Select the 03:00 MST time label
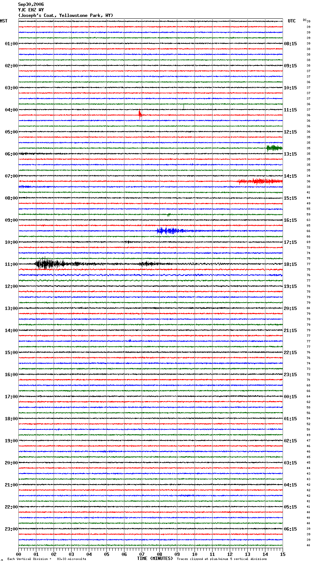 coord(11,88)
